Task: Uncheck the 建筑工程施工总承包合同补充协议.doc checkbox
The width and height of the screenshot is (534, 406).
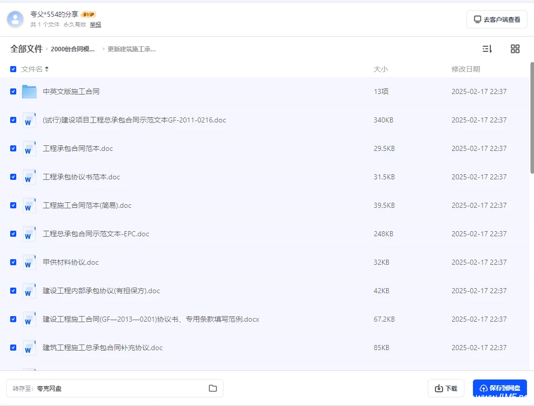Action: (13, 348)
